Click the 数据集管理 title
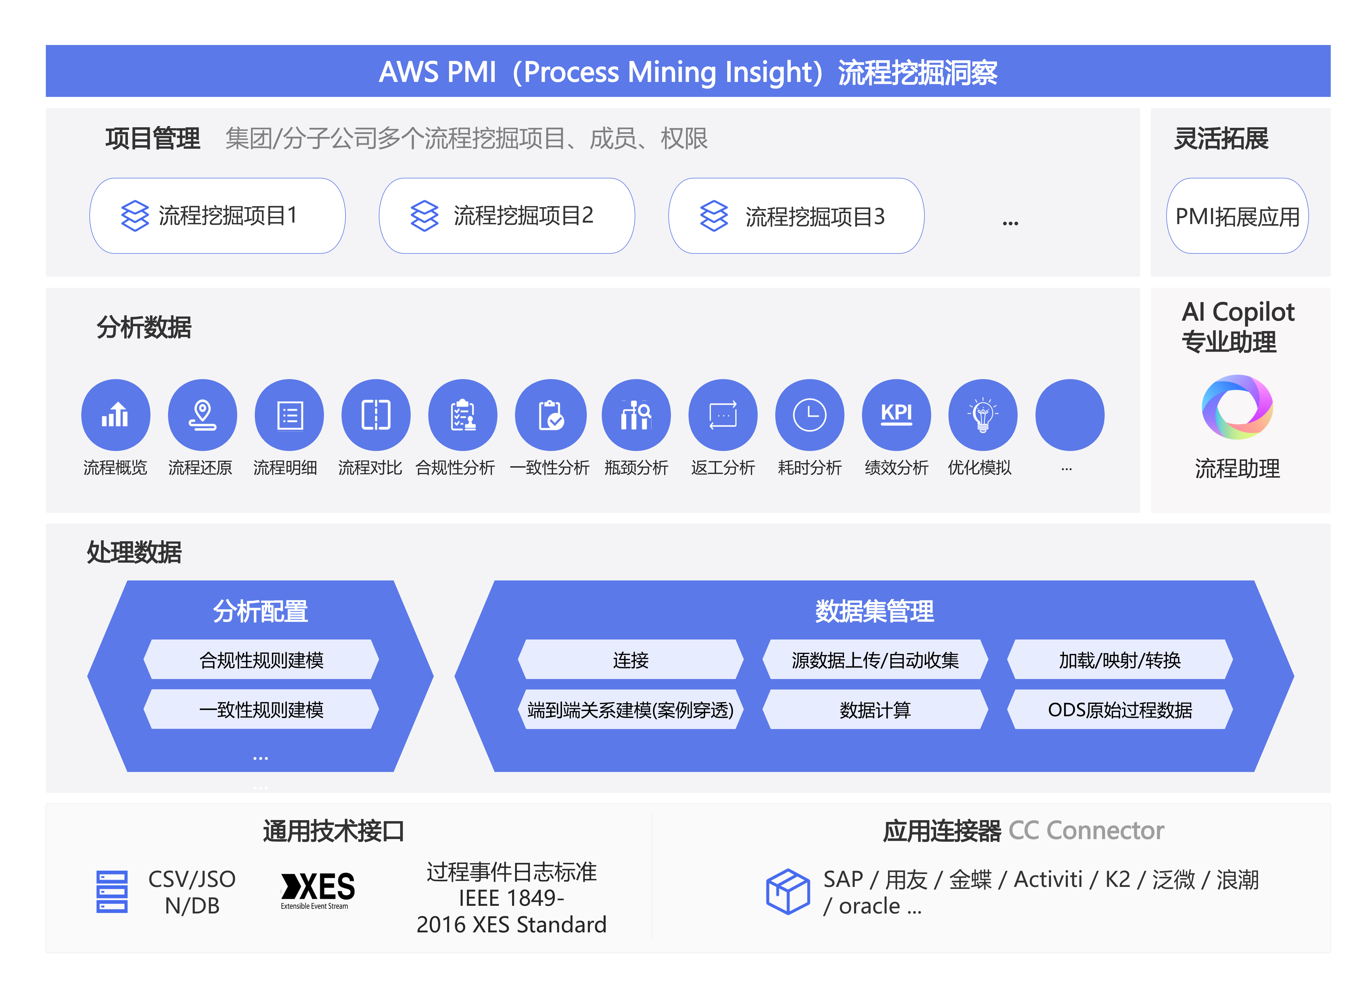Viewport: 1372px width, 992px height. click(874, 611)
